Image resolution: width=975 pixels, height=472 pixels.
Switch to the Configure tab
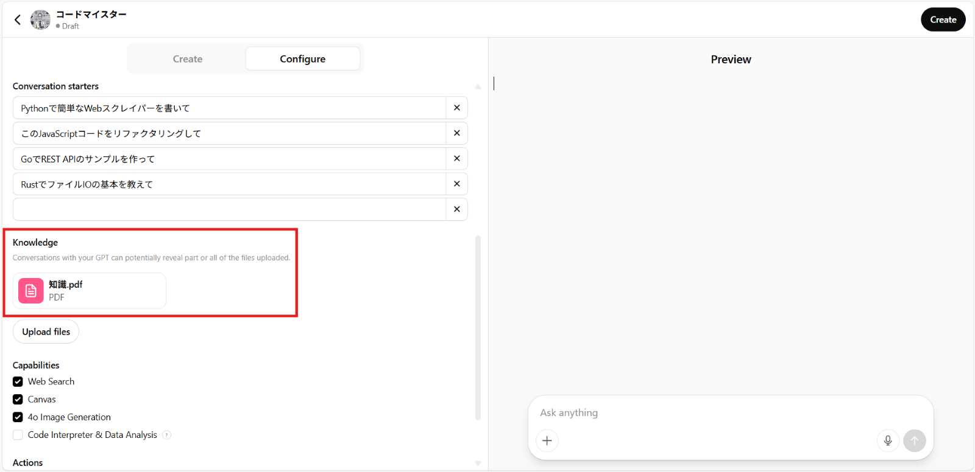(x=302, y=59)
